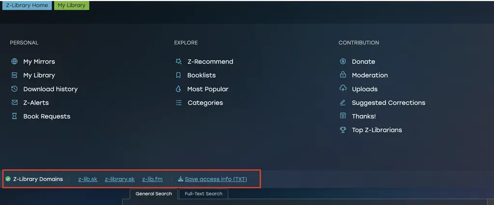View Most Popular books

tap(207, 89)
